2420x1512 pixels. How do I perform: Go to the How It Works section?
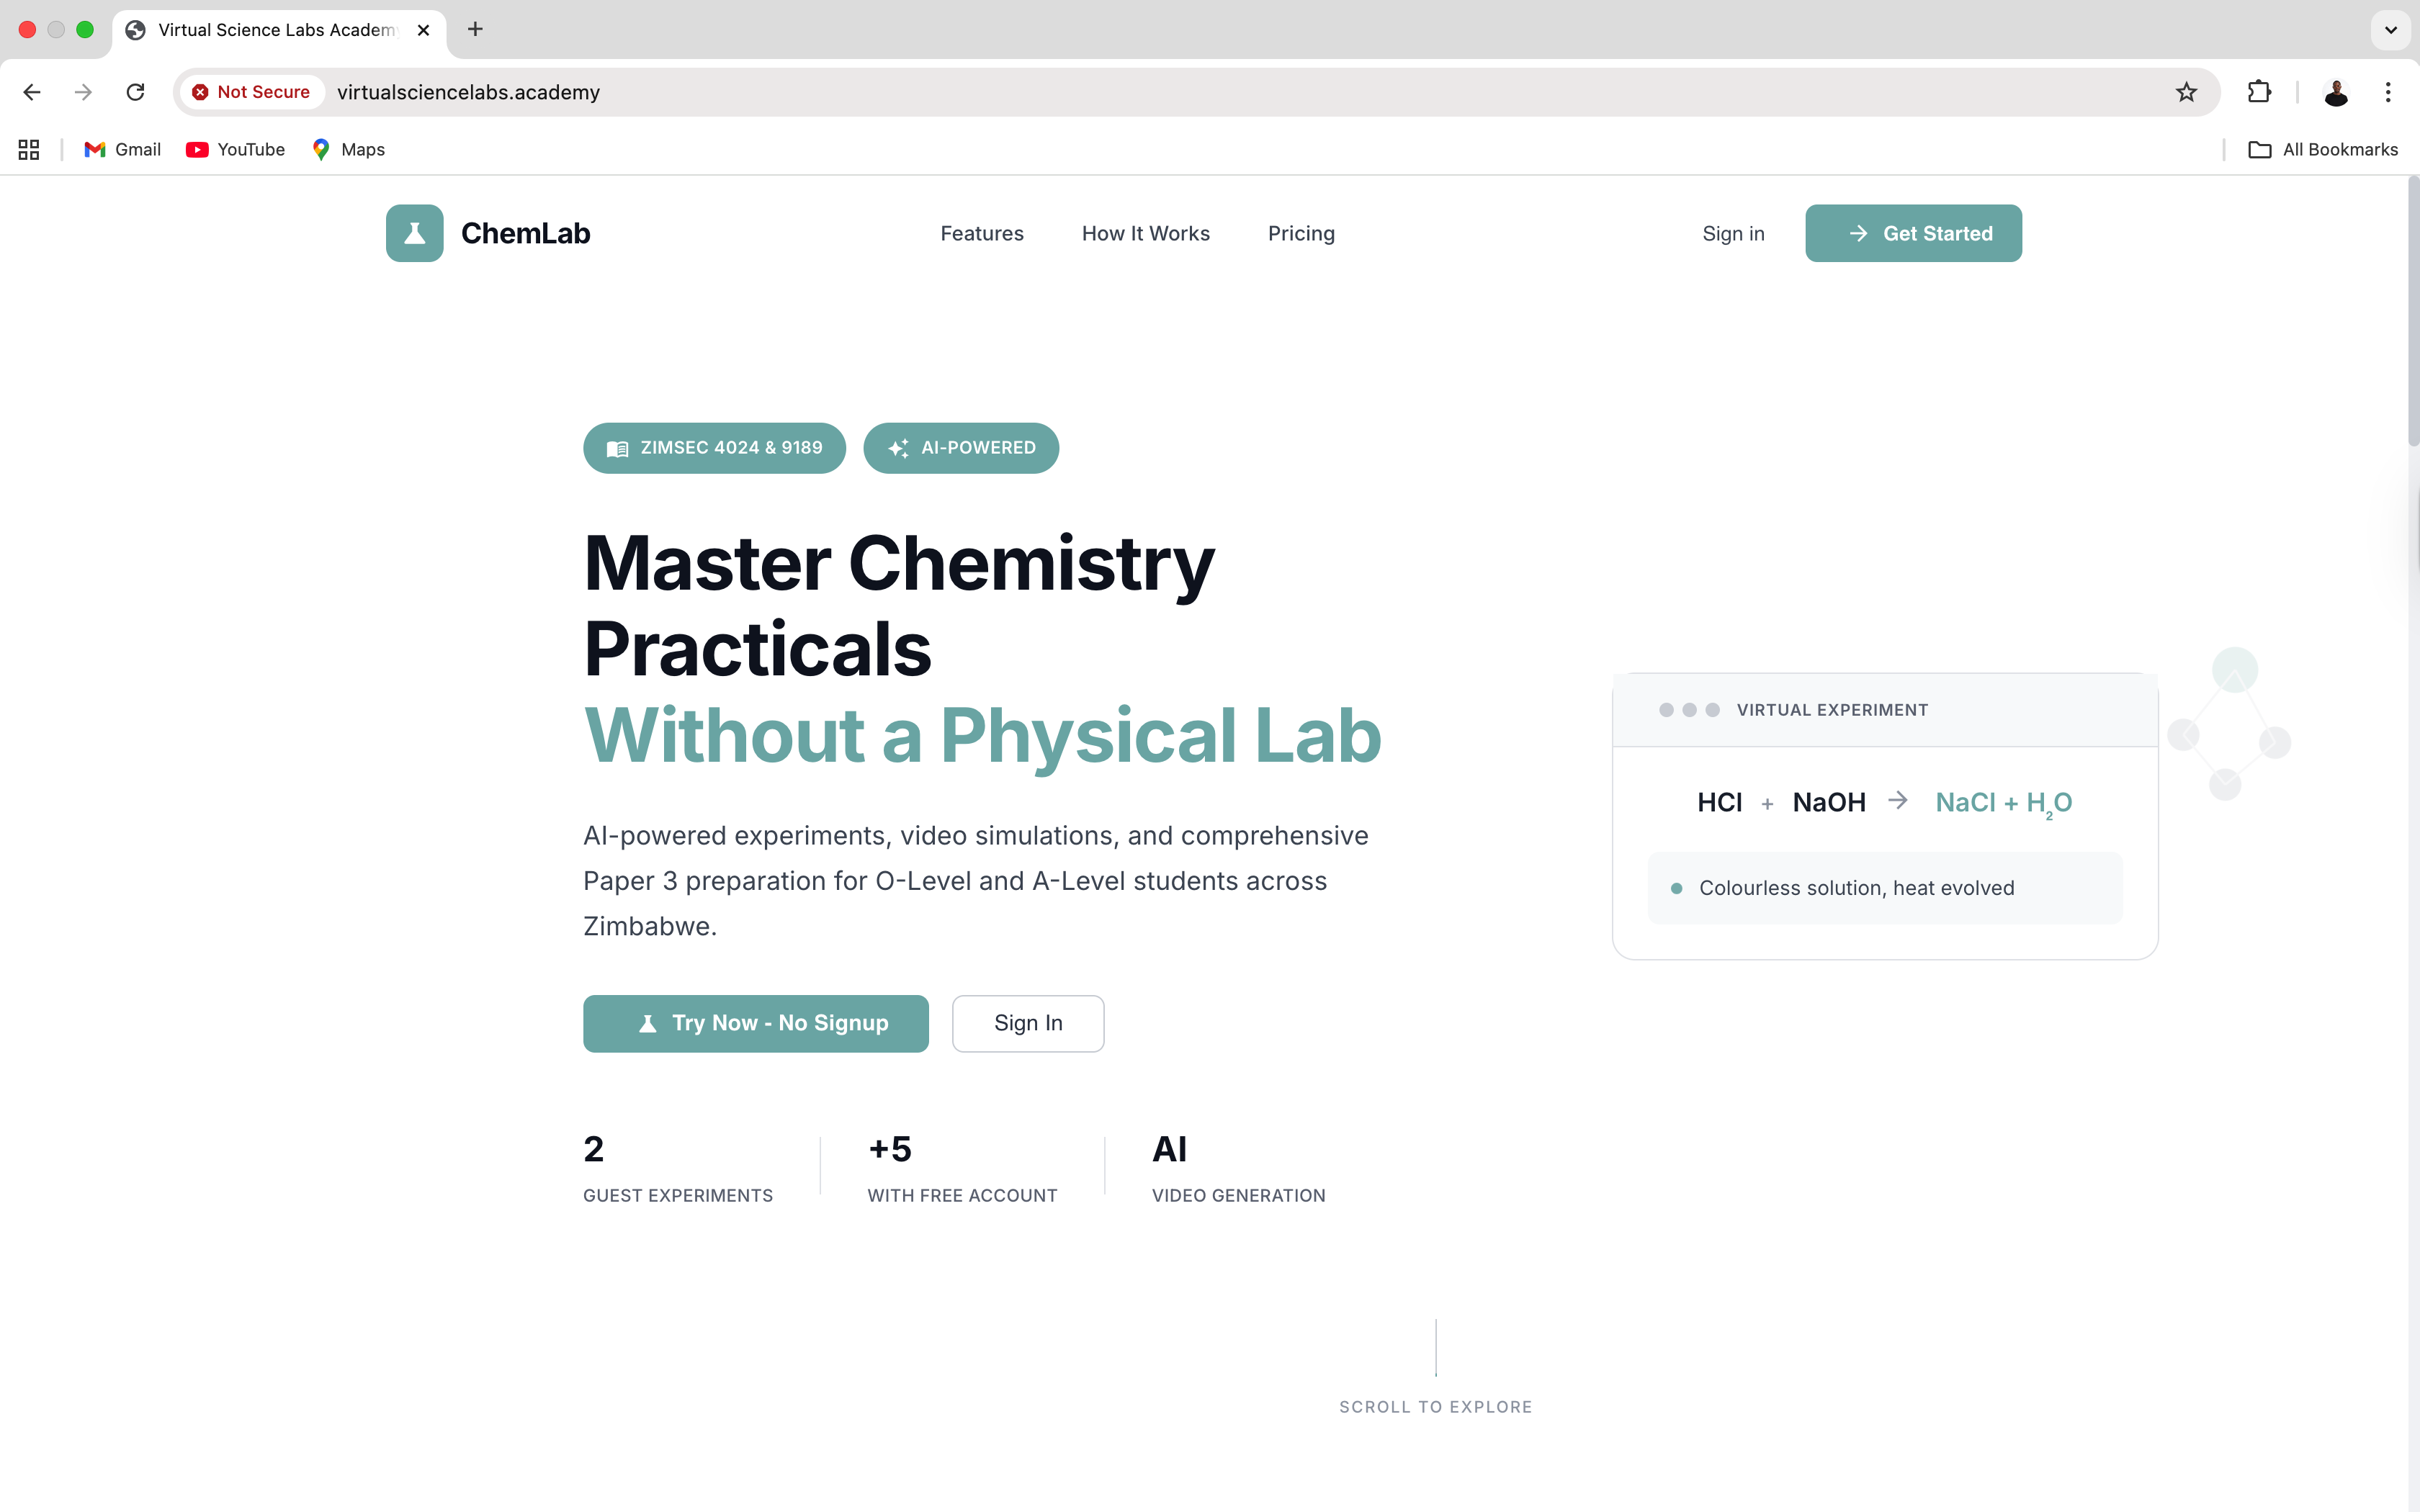[x=1145, y=233]
